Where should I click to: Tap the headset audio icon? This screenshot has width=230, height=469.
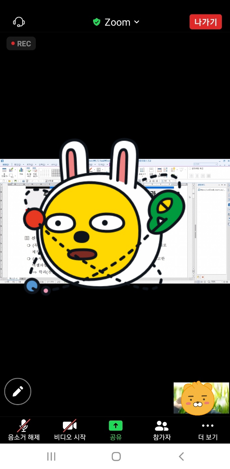[x=19, y=22]
